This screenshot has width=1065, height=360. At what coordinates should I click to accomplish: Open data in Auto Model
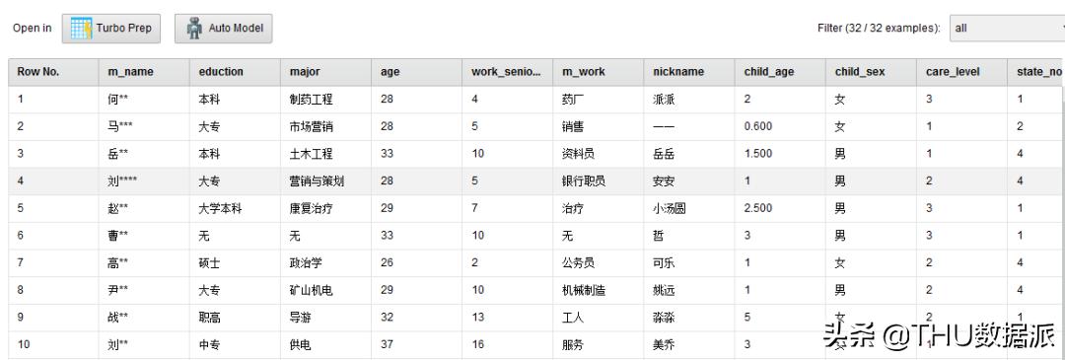[224, 29]
